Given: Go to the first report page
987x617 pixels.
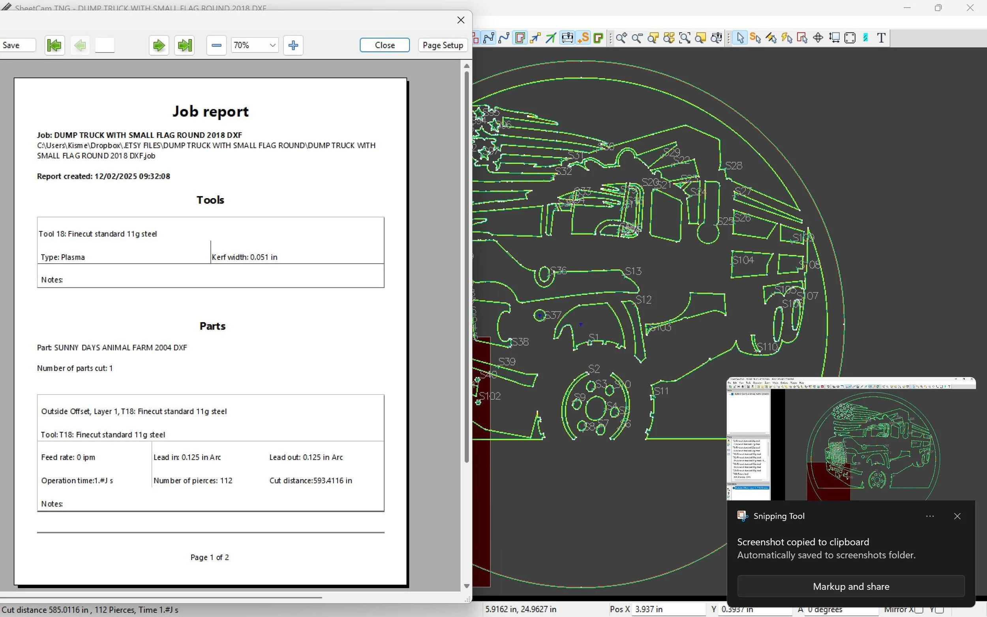Looking at the screenshot, I should coord(54,45).
